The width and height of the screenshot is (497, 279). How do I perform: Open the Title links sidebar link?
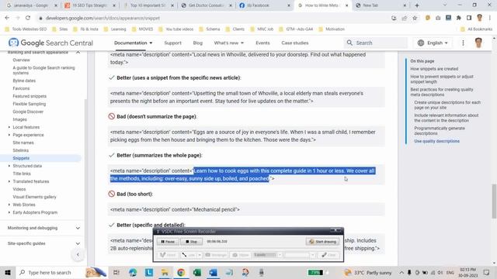tap(22, 174)
